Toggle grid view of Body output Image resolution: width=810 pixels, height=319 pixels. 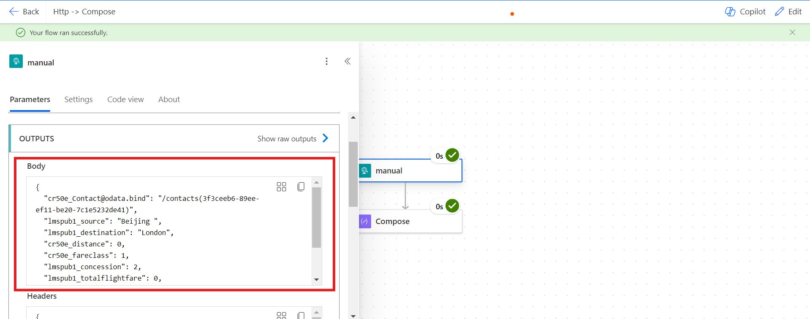point(281,187)
